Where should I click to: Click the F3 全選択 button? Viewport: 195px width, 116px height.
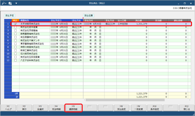40,108
